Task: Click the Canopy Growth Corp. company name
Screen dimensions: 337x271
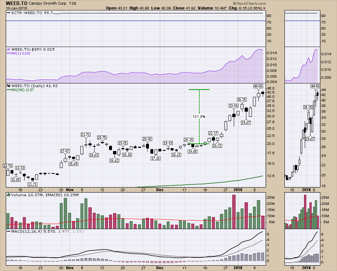Action: 48,3
